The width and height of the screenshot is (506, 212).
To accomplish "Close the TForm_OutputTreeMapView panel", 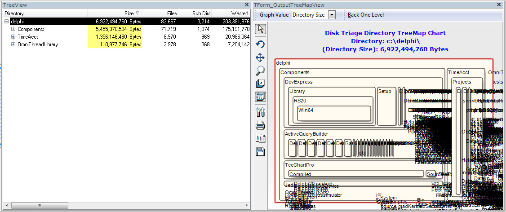I will point(500,5).
